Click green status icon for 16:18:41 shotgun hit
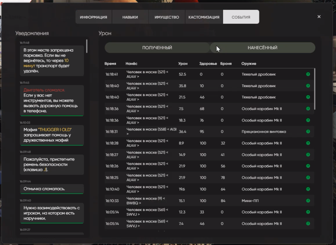 coord(308,74)
